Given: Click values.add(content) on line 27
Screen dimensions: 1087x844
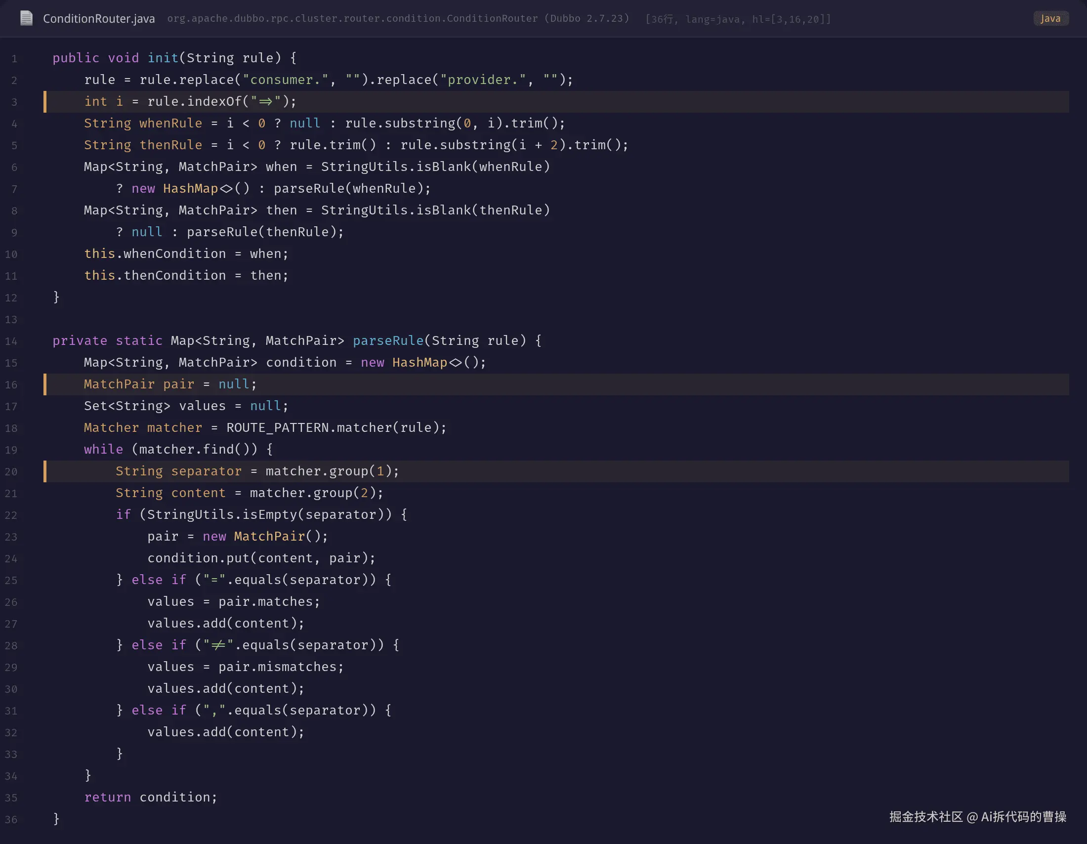Looking at the screenshot, I should (x=222, y=624).
